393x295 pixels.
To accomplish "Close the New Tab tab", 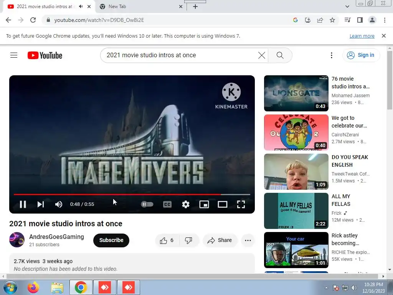I will pos(181,7).
